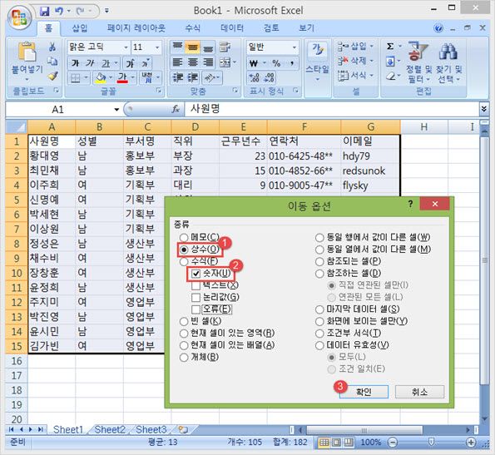The height and width of the screenshot is (455, 495).
Task: Apply percent style format
Action: tap(276, 63)
